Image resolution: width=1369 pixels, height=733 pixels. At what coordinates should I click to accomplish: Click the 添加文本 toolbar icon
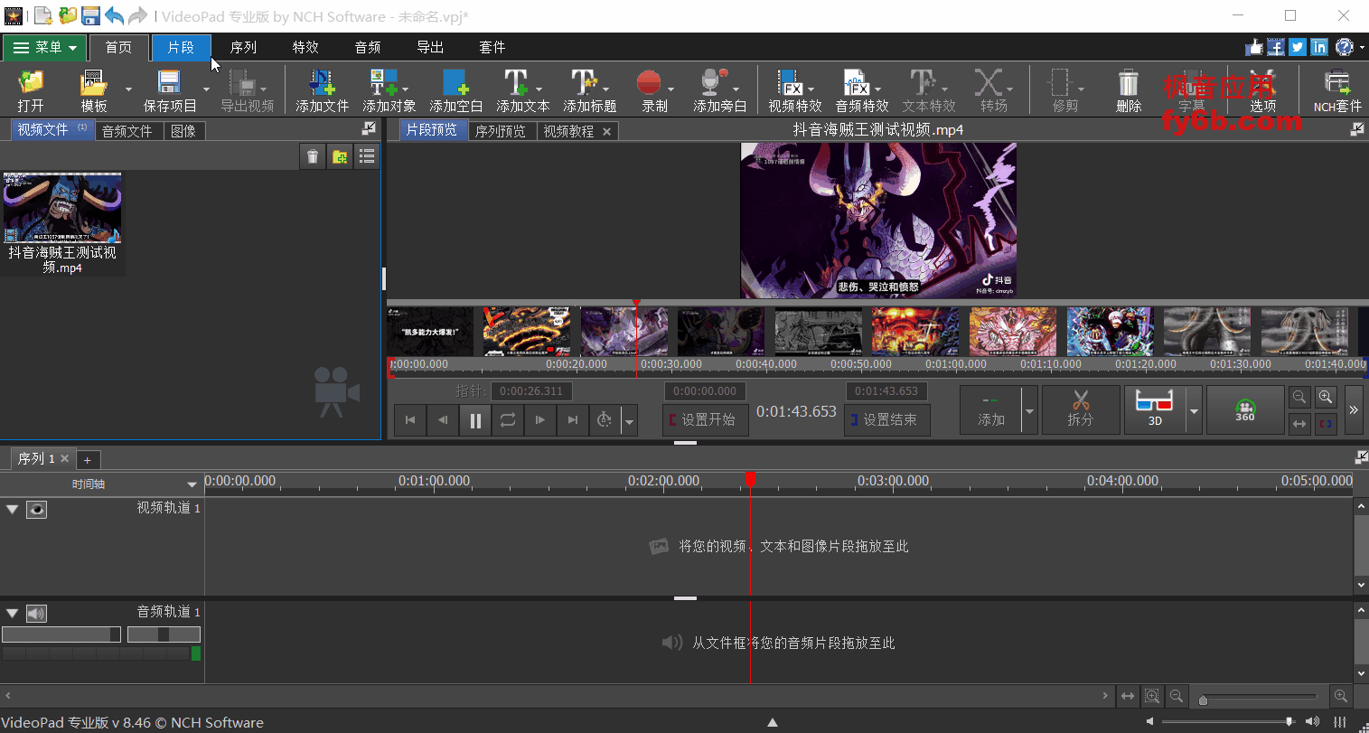(x=517, y=90)
